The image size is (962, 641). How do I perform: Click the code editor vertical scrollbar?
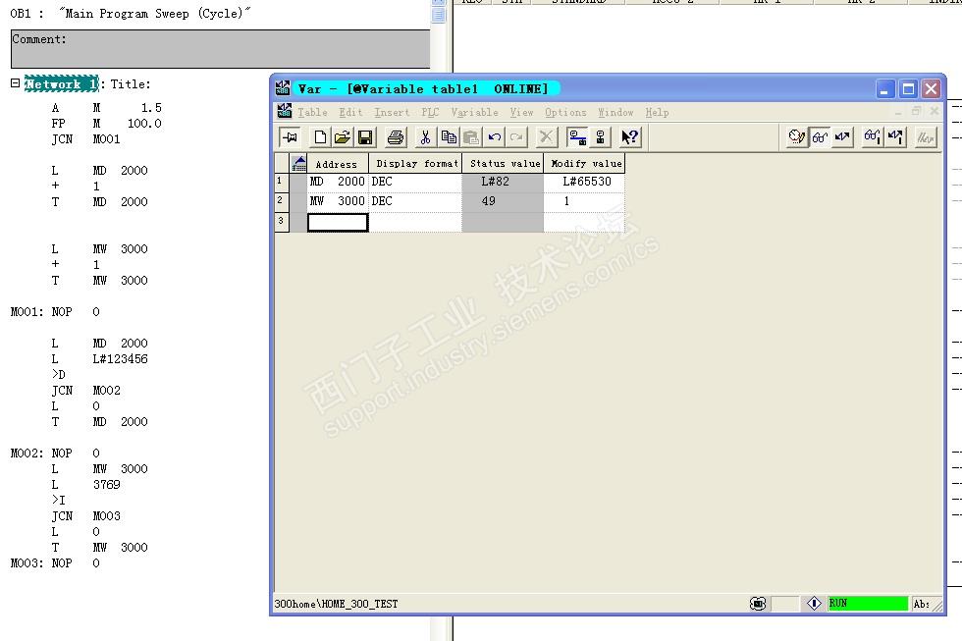click(438, 319)
